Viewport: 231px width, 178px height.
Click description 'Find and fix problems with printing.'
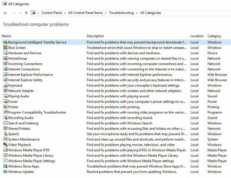click(113, 107)
